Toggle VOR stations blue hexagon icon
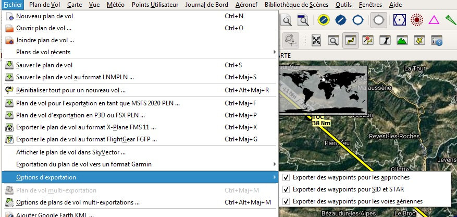Screen dimensions: 457x217 pos(400,20)
